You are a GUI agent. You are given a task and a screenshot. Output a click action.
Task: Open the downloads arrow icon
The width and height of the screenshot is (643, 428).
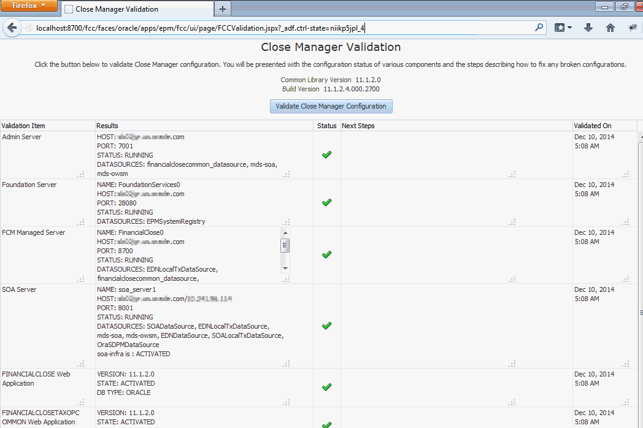588,28
